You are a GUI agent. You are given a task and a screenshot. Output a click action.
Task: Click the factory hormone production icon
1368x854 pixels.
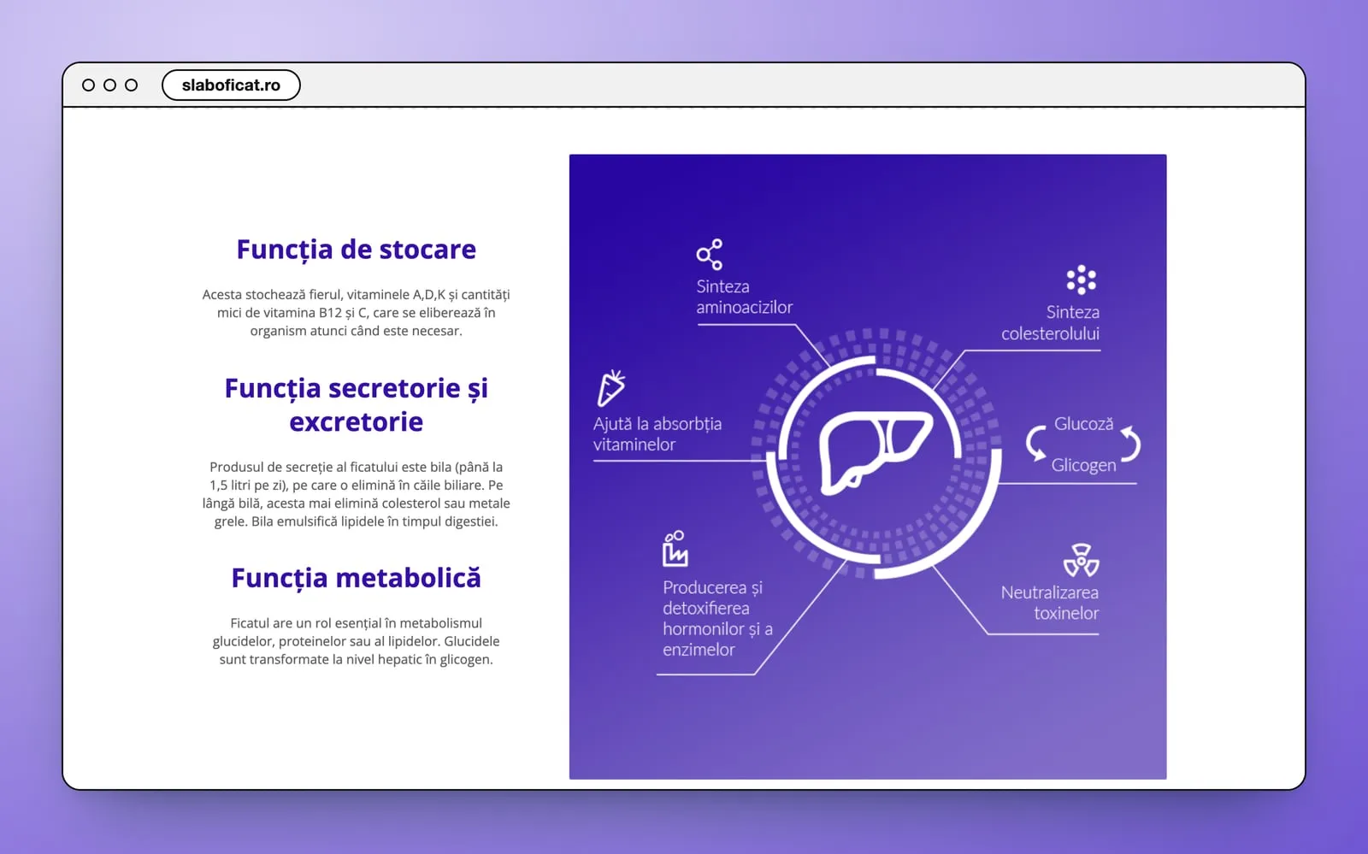(675, 549)
